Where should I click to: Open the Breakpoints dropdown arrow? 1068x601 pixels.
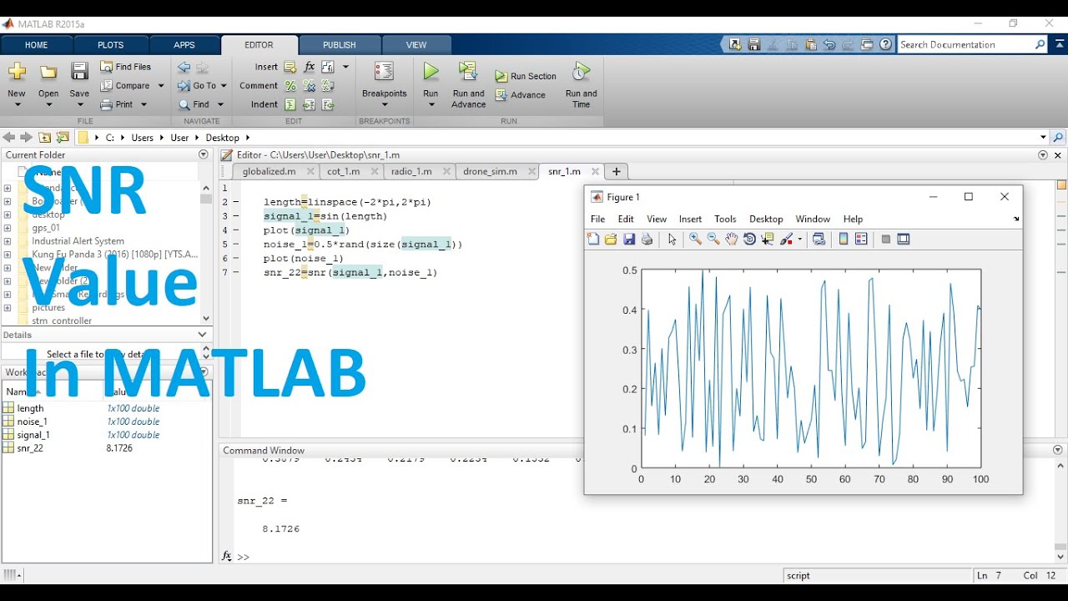[x=384, y=105]
